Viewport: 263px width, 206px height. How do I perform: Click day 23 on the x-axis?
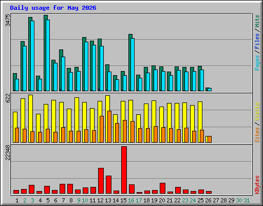(x=185, y=200)
